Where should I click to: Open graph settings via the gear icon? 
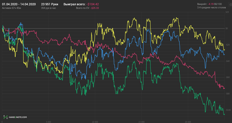tap(231, 5)
